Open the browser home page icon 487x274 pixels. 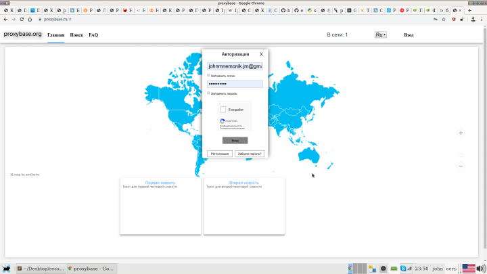click(30, 19)
